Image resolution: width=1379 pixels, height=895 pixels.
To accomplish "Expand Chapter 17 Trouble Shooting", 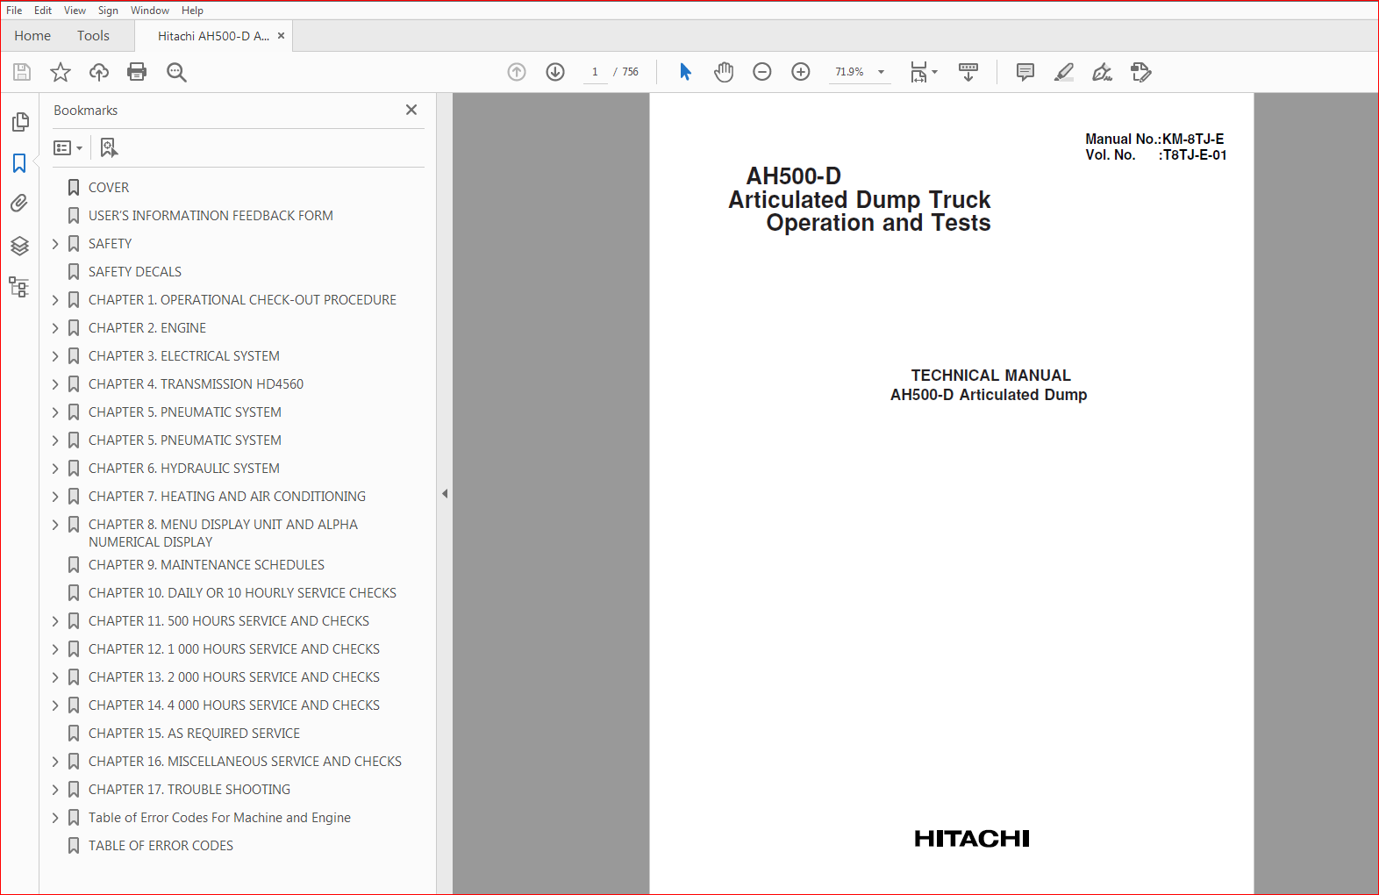I will point(55,790).
